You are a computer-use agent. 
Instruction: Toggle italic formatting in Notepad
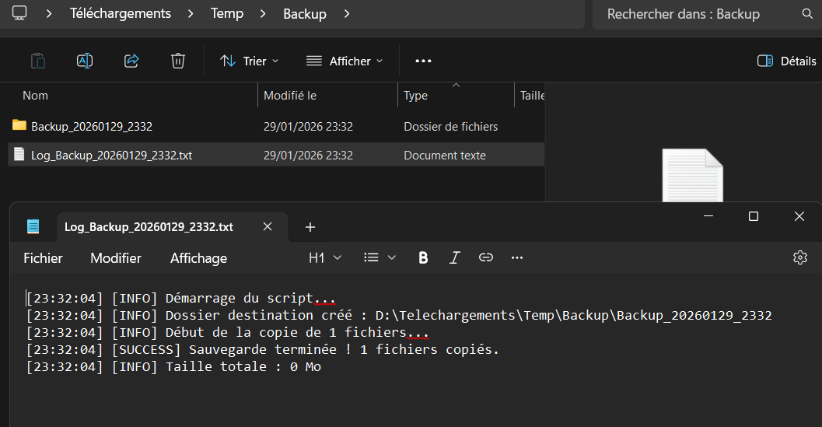(455, 257)
